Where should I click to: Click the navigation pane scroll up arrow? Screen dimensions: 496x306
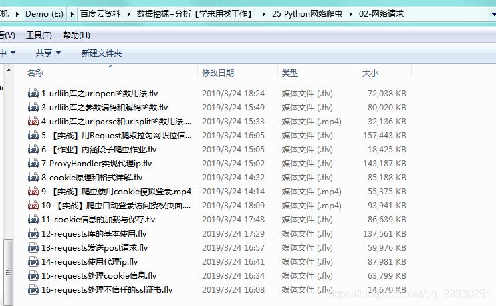click(x=9, y=70)
